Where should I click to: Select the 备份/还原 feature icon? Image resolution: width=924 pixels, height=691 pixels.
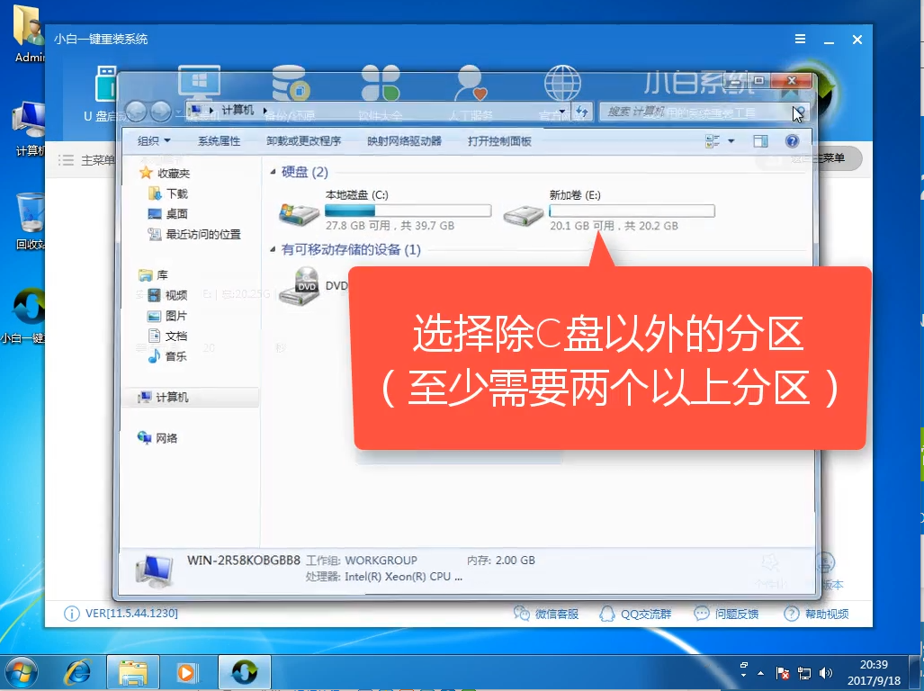[x=290, y=83]
